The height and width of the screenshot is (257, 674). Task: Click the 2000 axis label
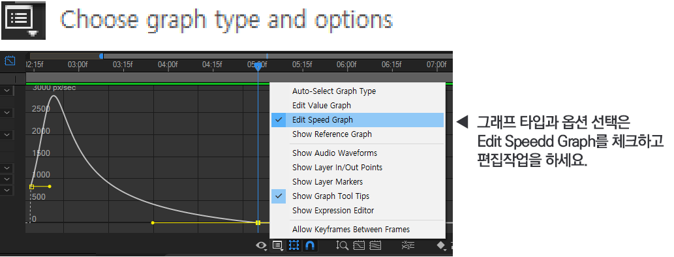41,131
